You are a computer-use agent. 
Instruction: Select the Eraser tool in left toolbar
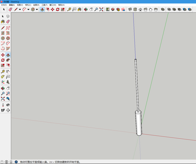click(x=8, y=22)
